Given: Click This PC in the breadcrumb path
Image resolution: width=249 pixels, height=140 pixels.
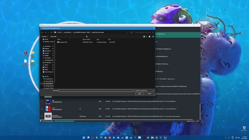Looking at the screenshot, I should (x=60, y=32).
